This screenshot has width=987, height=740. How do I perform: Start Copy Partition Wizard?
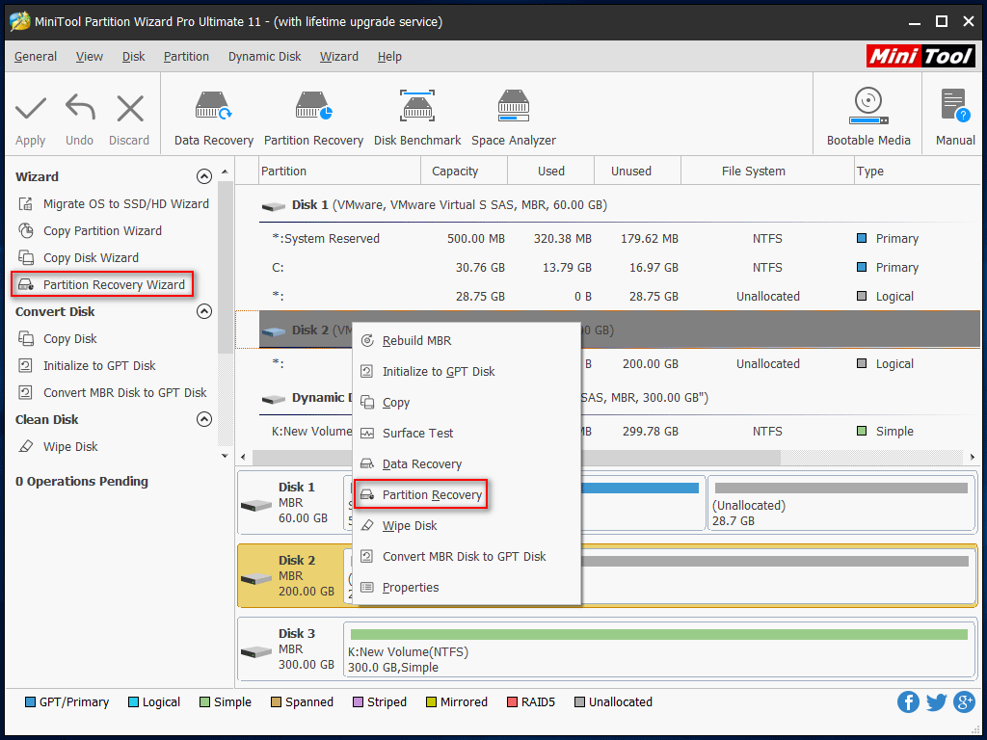tap(90, 231)
